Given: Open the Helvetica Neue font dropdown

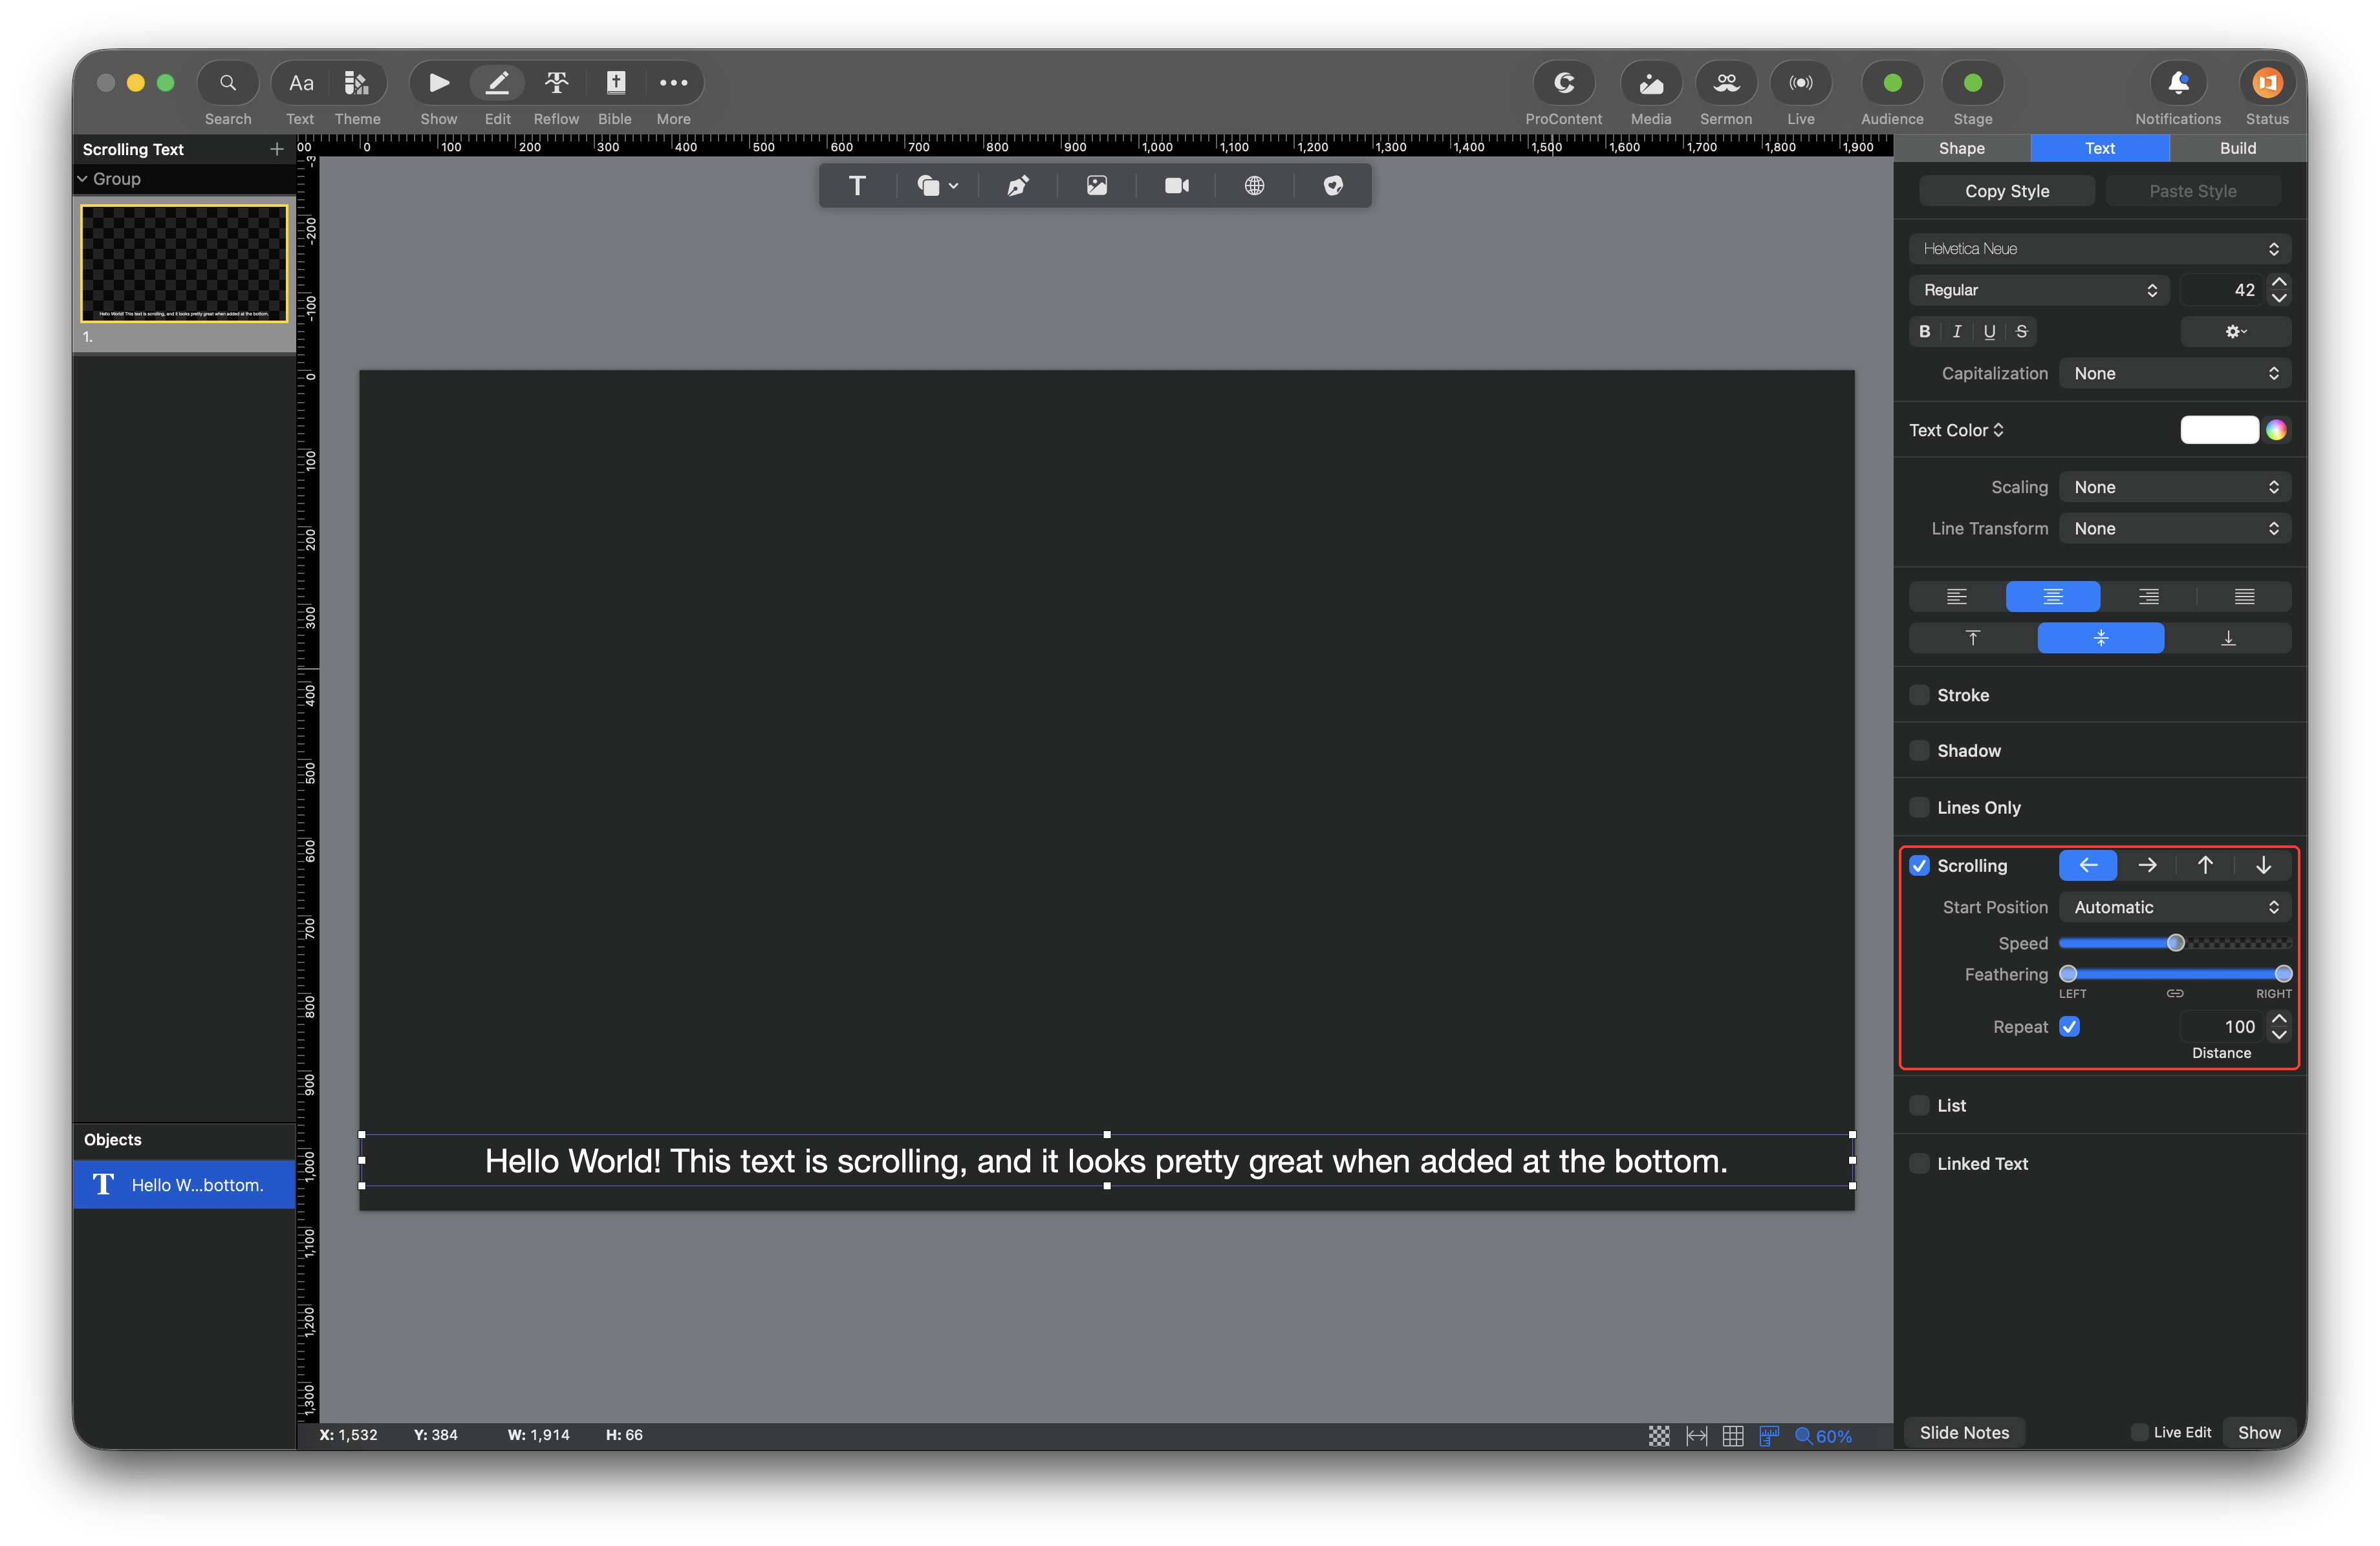Looking at the screenshot, I should 2100,249.
